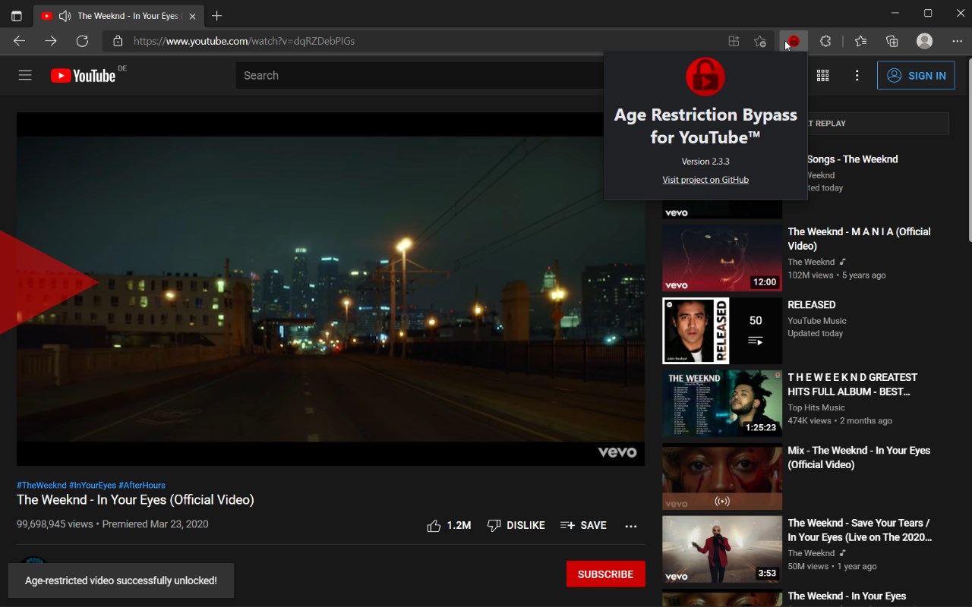Save the video to a playlist

coord(583,525)
